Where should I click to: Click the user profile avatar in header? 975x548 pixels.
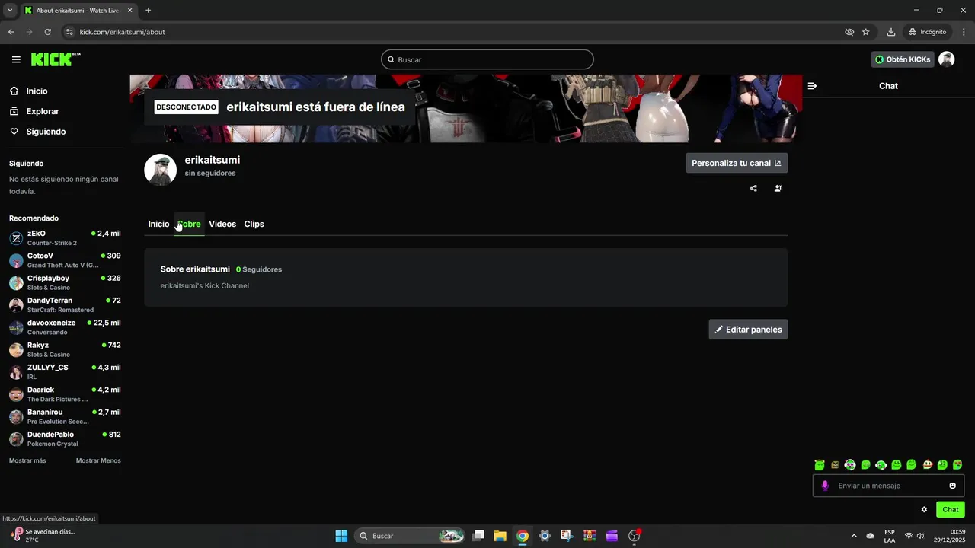coord(946,59)
